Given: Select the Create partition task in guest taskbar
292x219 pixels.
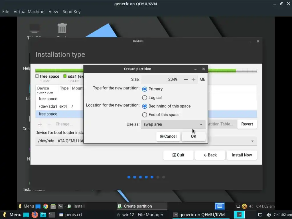Looking at the screenshot, I should click(x=142, y=206).
